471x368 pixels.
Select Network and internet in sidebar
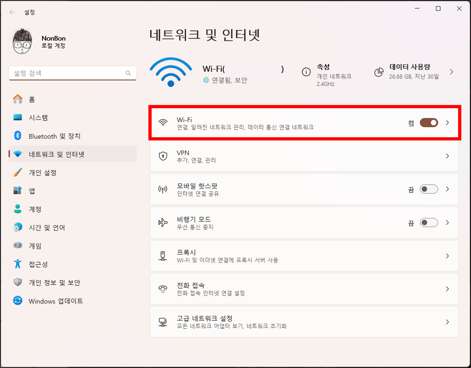[x=72, y=154]
